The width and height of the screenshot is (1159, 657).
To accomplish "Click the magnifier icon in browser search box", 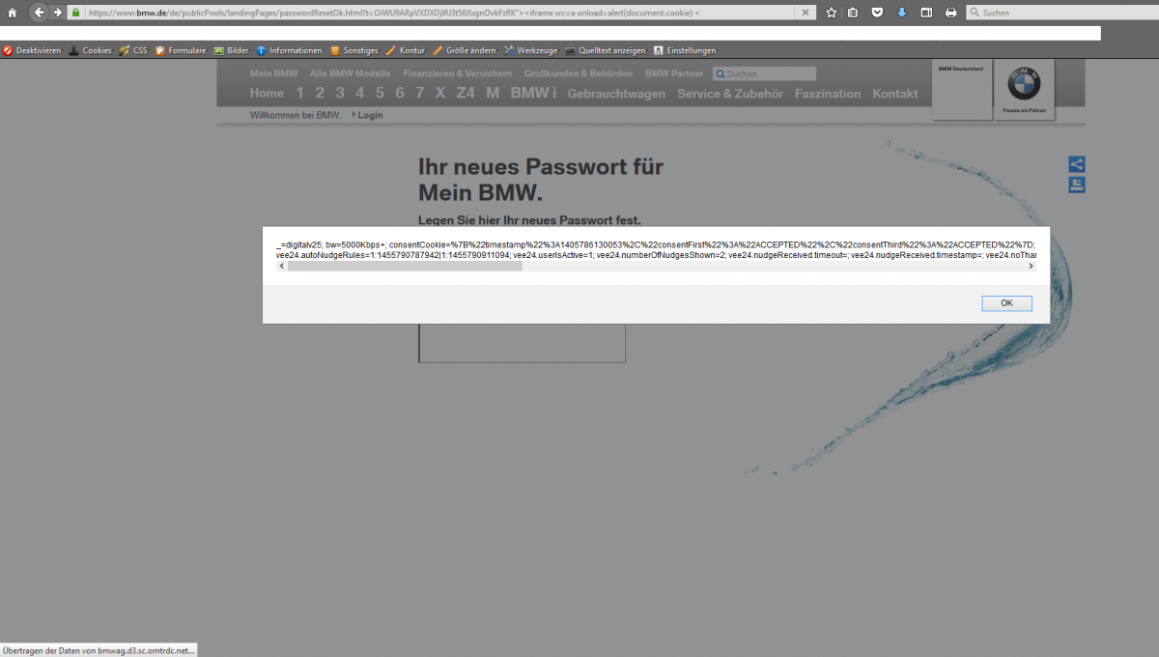I will pyautogui.click(x=974, y=13).
